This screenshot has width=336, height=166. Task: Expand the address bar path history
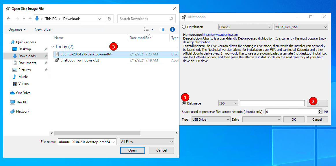click(100, 19)
